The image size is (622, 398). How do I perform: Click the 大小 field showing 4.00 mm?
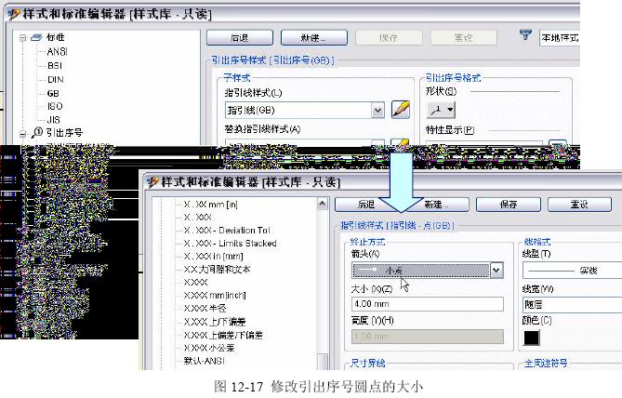(x=428, y=304)
